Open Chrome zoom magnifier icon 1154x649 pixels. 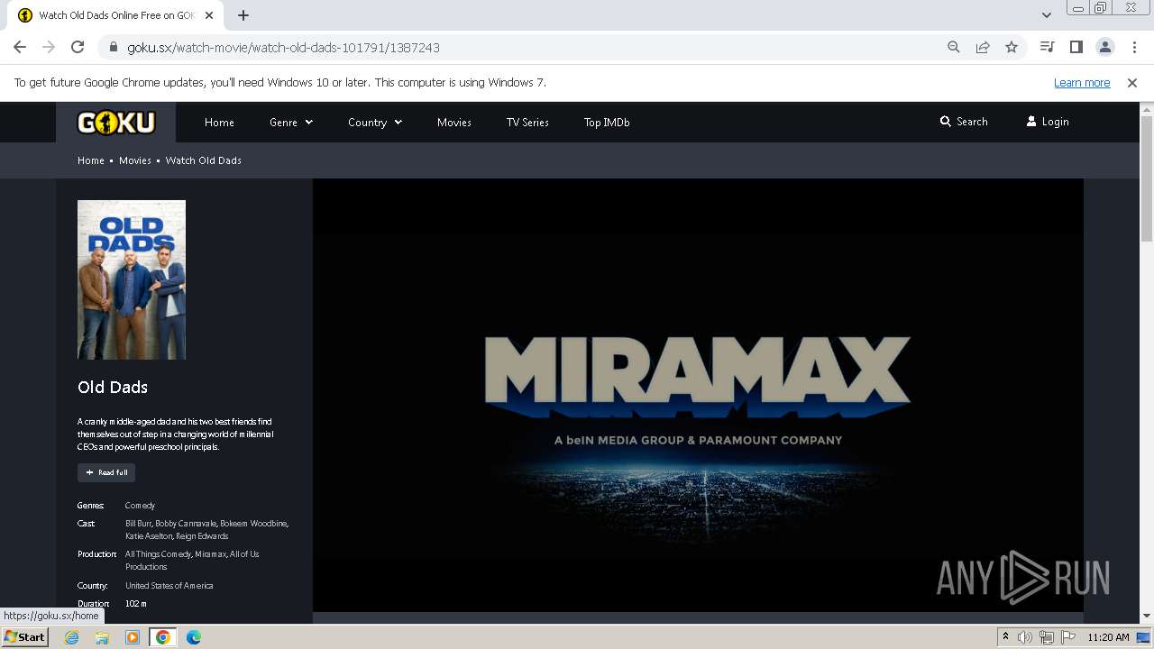pos(954,47)
